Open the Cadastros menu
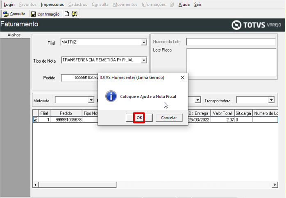This screenshot has width=286, height=198. coord(78,4)
